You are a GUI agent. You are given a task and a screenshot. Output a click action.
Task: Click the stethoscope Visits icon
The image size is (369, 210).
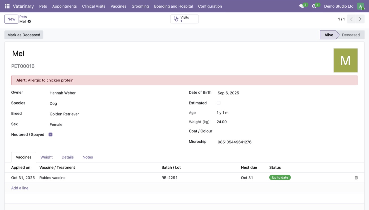(176, 19)
